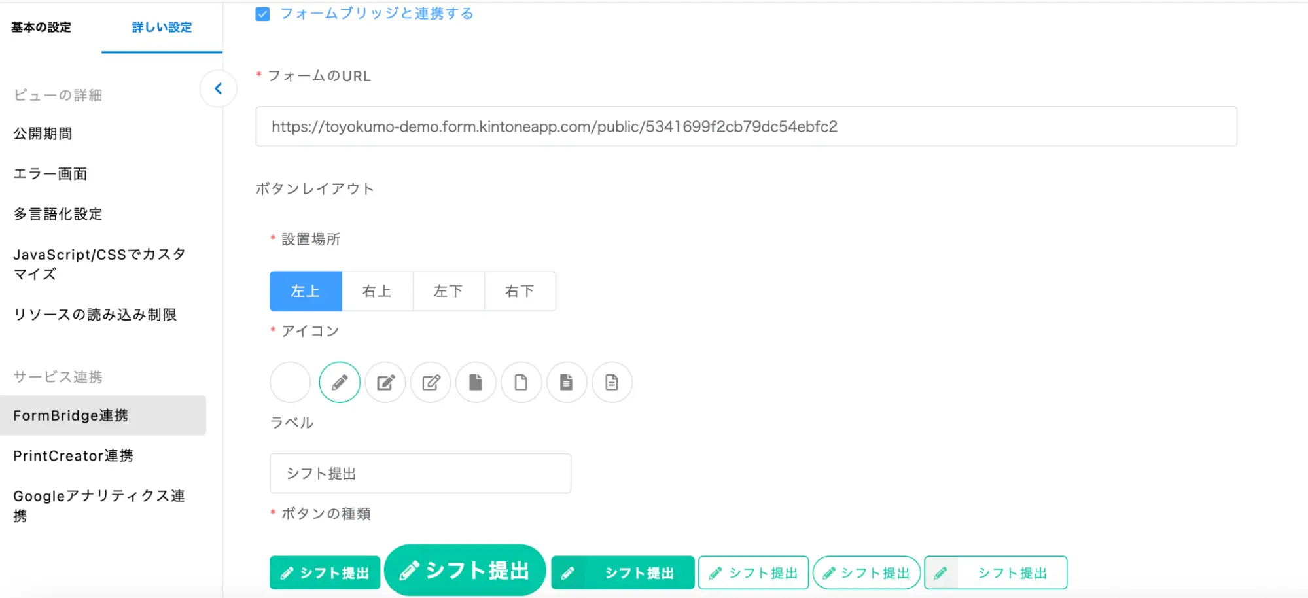Screen dimensions: 1308x598
Task: Pick the outlined blank file icon
Action: point(521,382)
